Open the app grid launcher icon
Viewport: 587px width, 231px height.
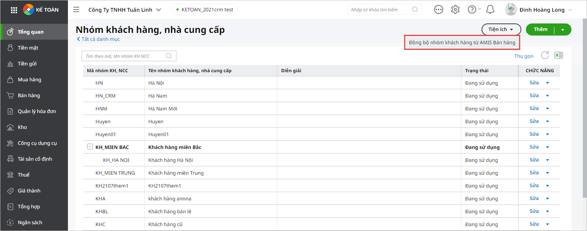[x=14, y=10]
